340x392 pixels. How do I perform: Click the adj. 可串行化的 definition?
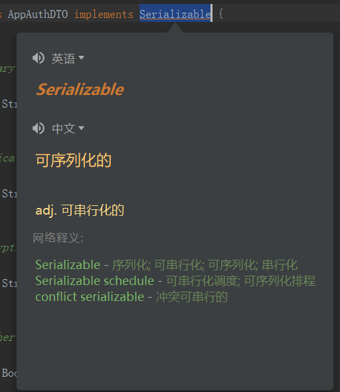pyautogui.click(x=80, y=210)
